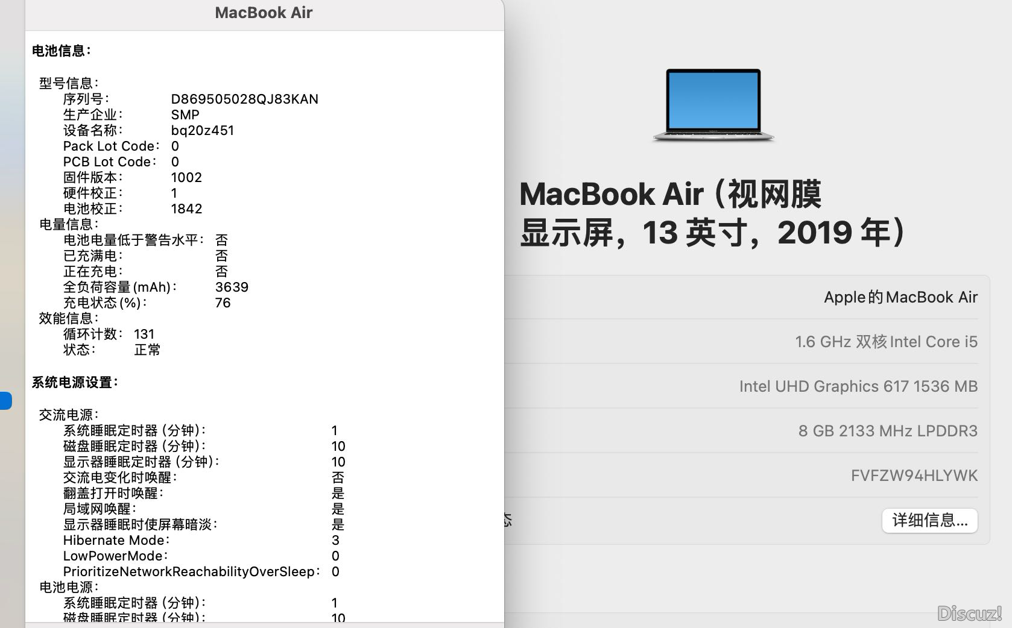1012x628 pixels.
Task: Open the 详细信息... button
Action: 929,520
